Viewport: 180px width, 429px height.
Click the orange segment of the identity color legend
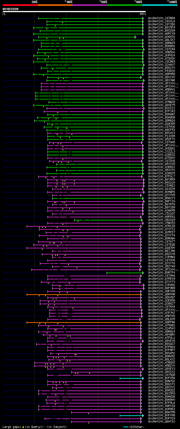coord(55,5)
